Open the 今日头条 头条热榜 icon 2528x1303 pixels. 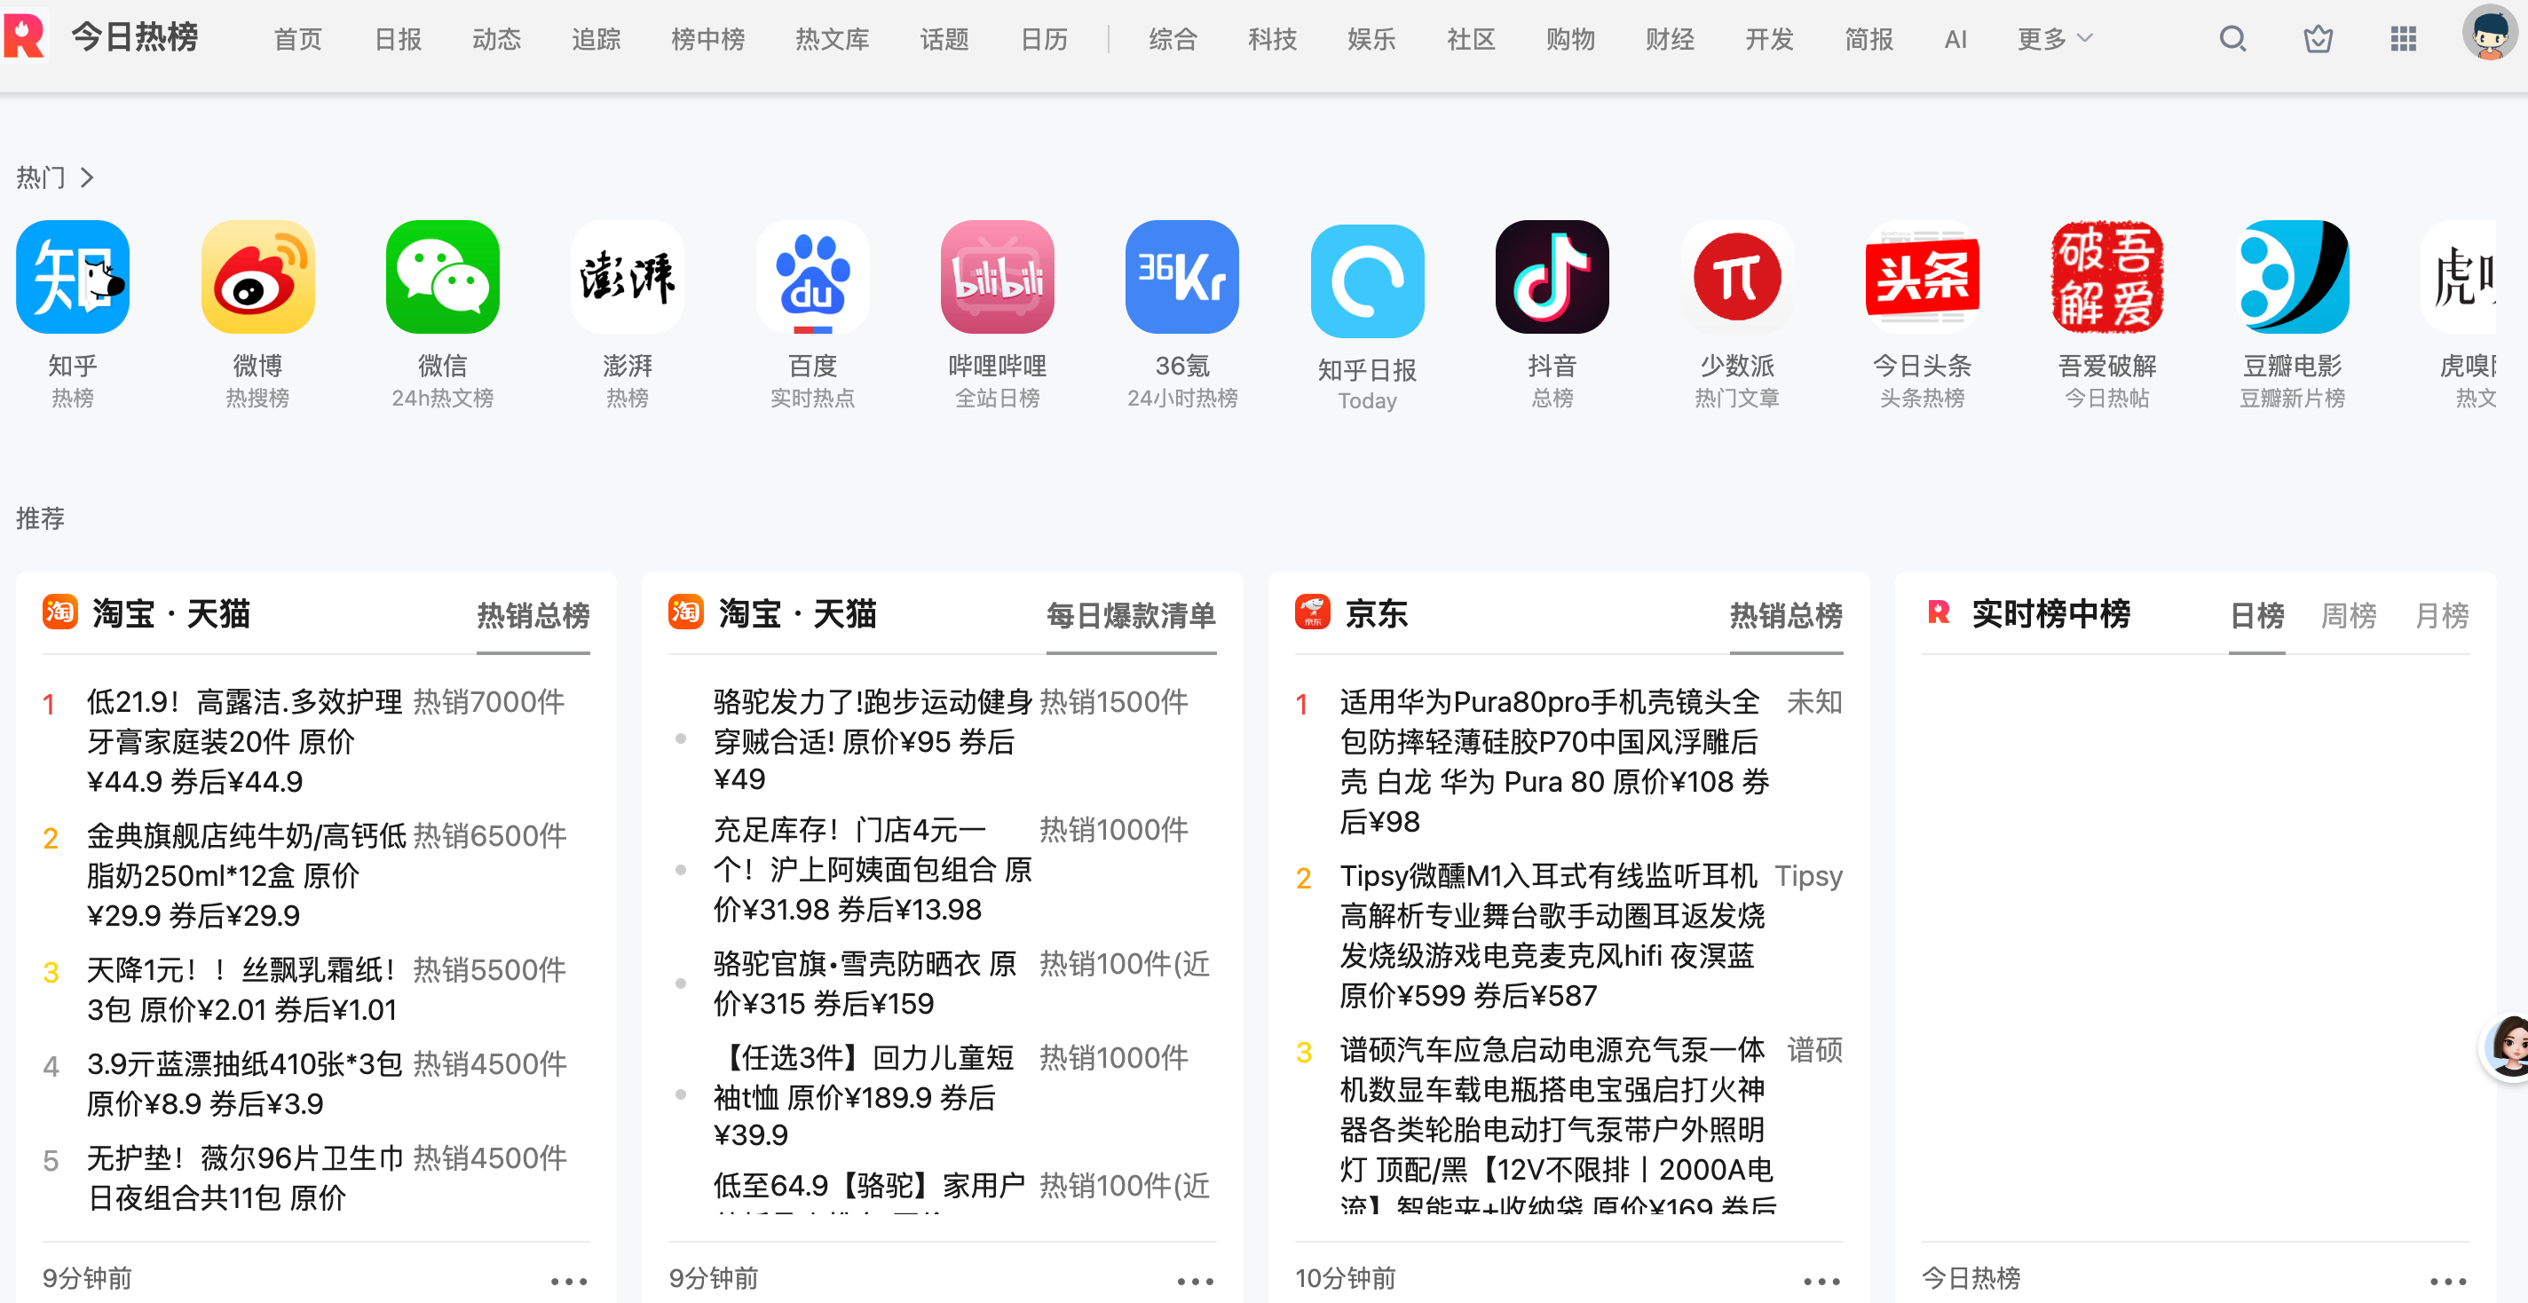(1923, 277)
